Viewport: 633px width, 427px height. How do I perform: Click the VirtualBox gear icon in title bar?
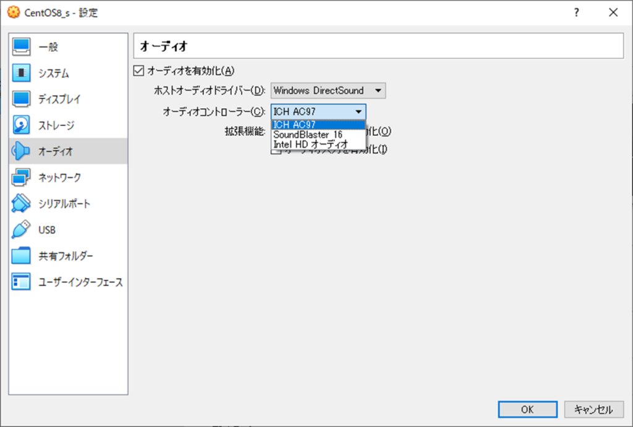coord(14,12)
